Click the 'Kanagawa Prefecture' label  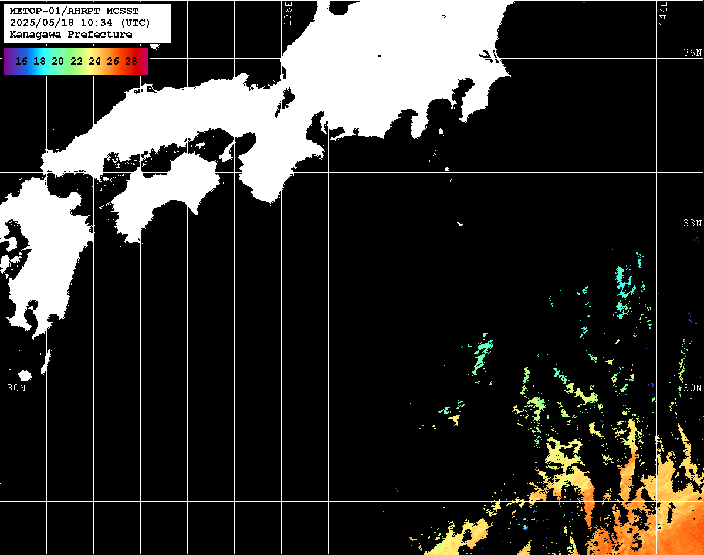click(x=71, y=35)
